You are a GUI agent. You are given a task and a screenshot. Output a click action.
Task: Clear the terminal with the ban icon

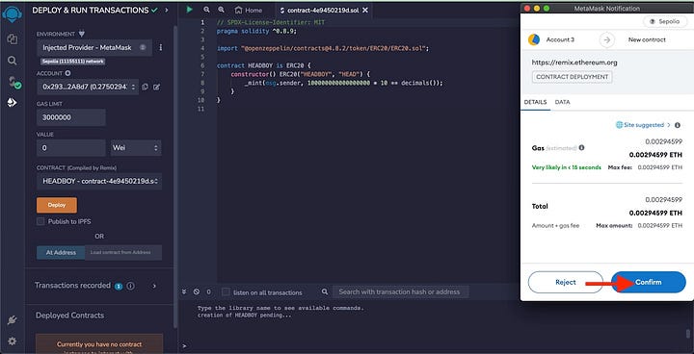196,291
